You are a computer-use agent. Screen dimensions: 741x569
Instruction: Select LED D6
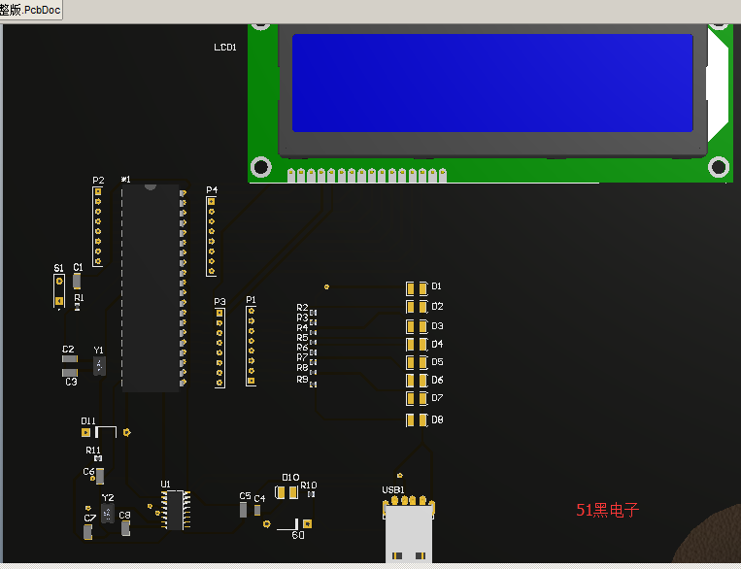(417, 381)
